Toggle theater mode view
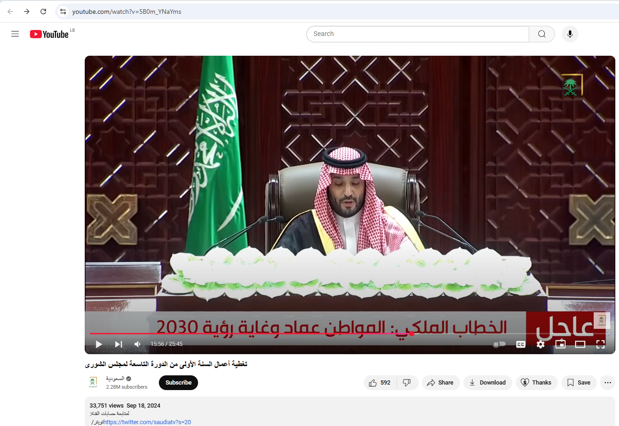619x426 pixels. coord(580,344)
